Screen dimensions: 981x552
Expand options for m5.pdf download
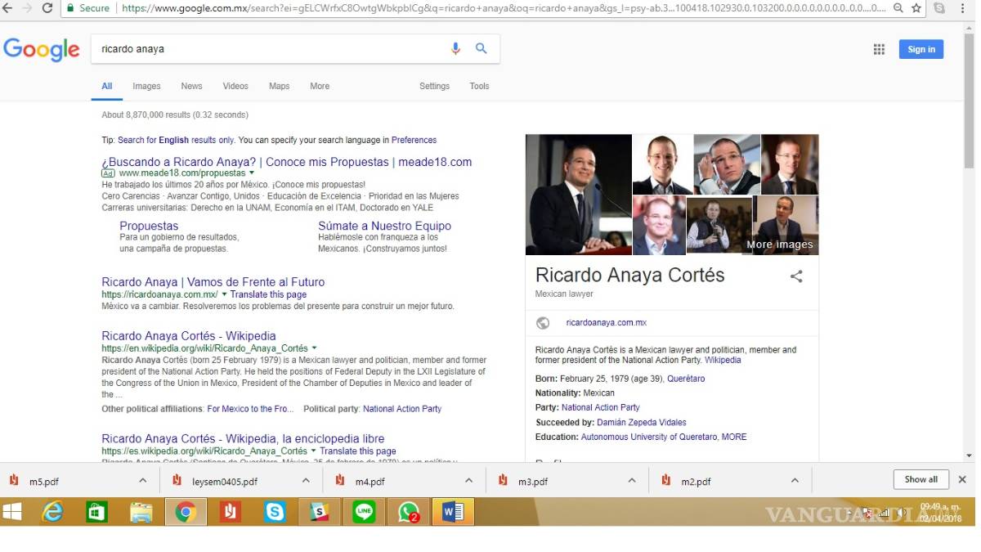[143, 481]
